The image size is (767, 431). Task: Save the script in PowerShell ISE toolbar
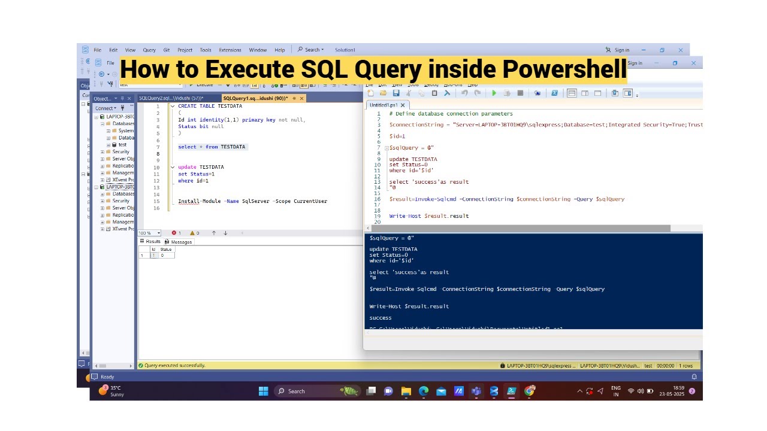coord(396,93)
